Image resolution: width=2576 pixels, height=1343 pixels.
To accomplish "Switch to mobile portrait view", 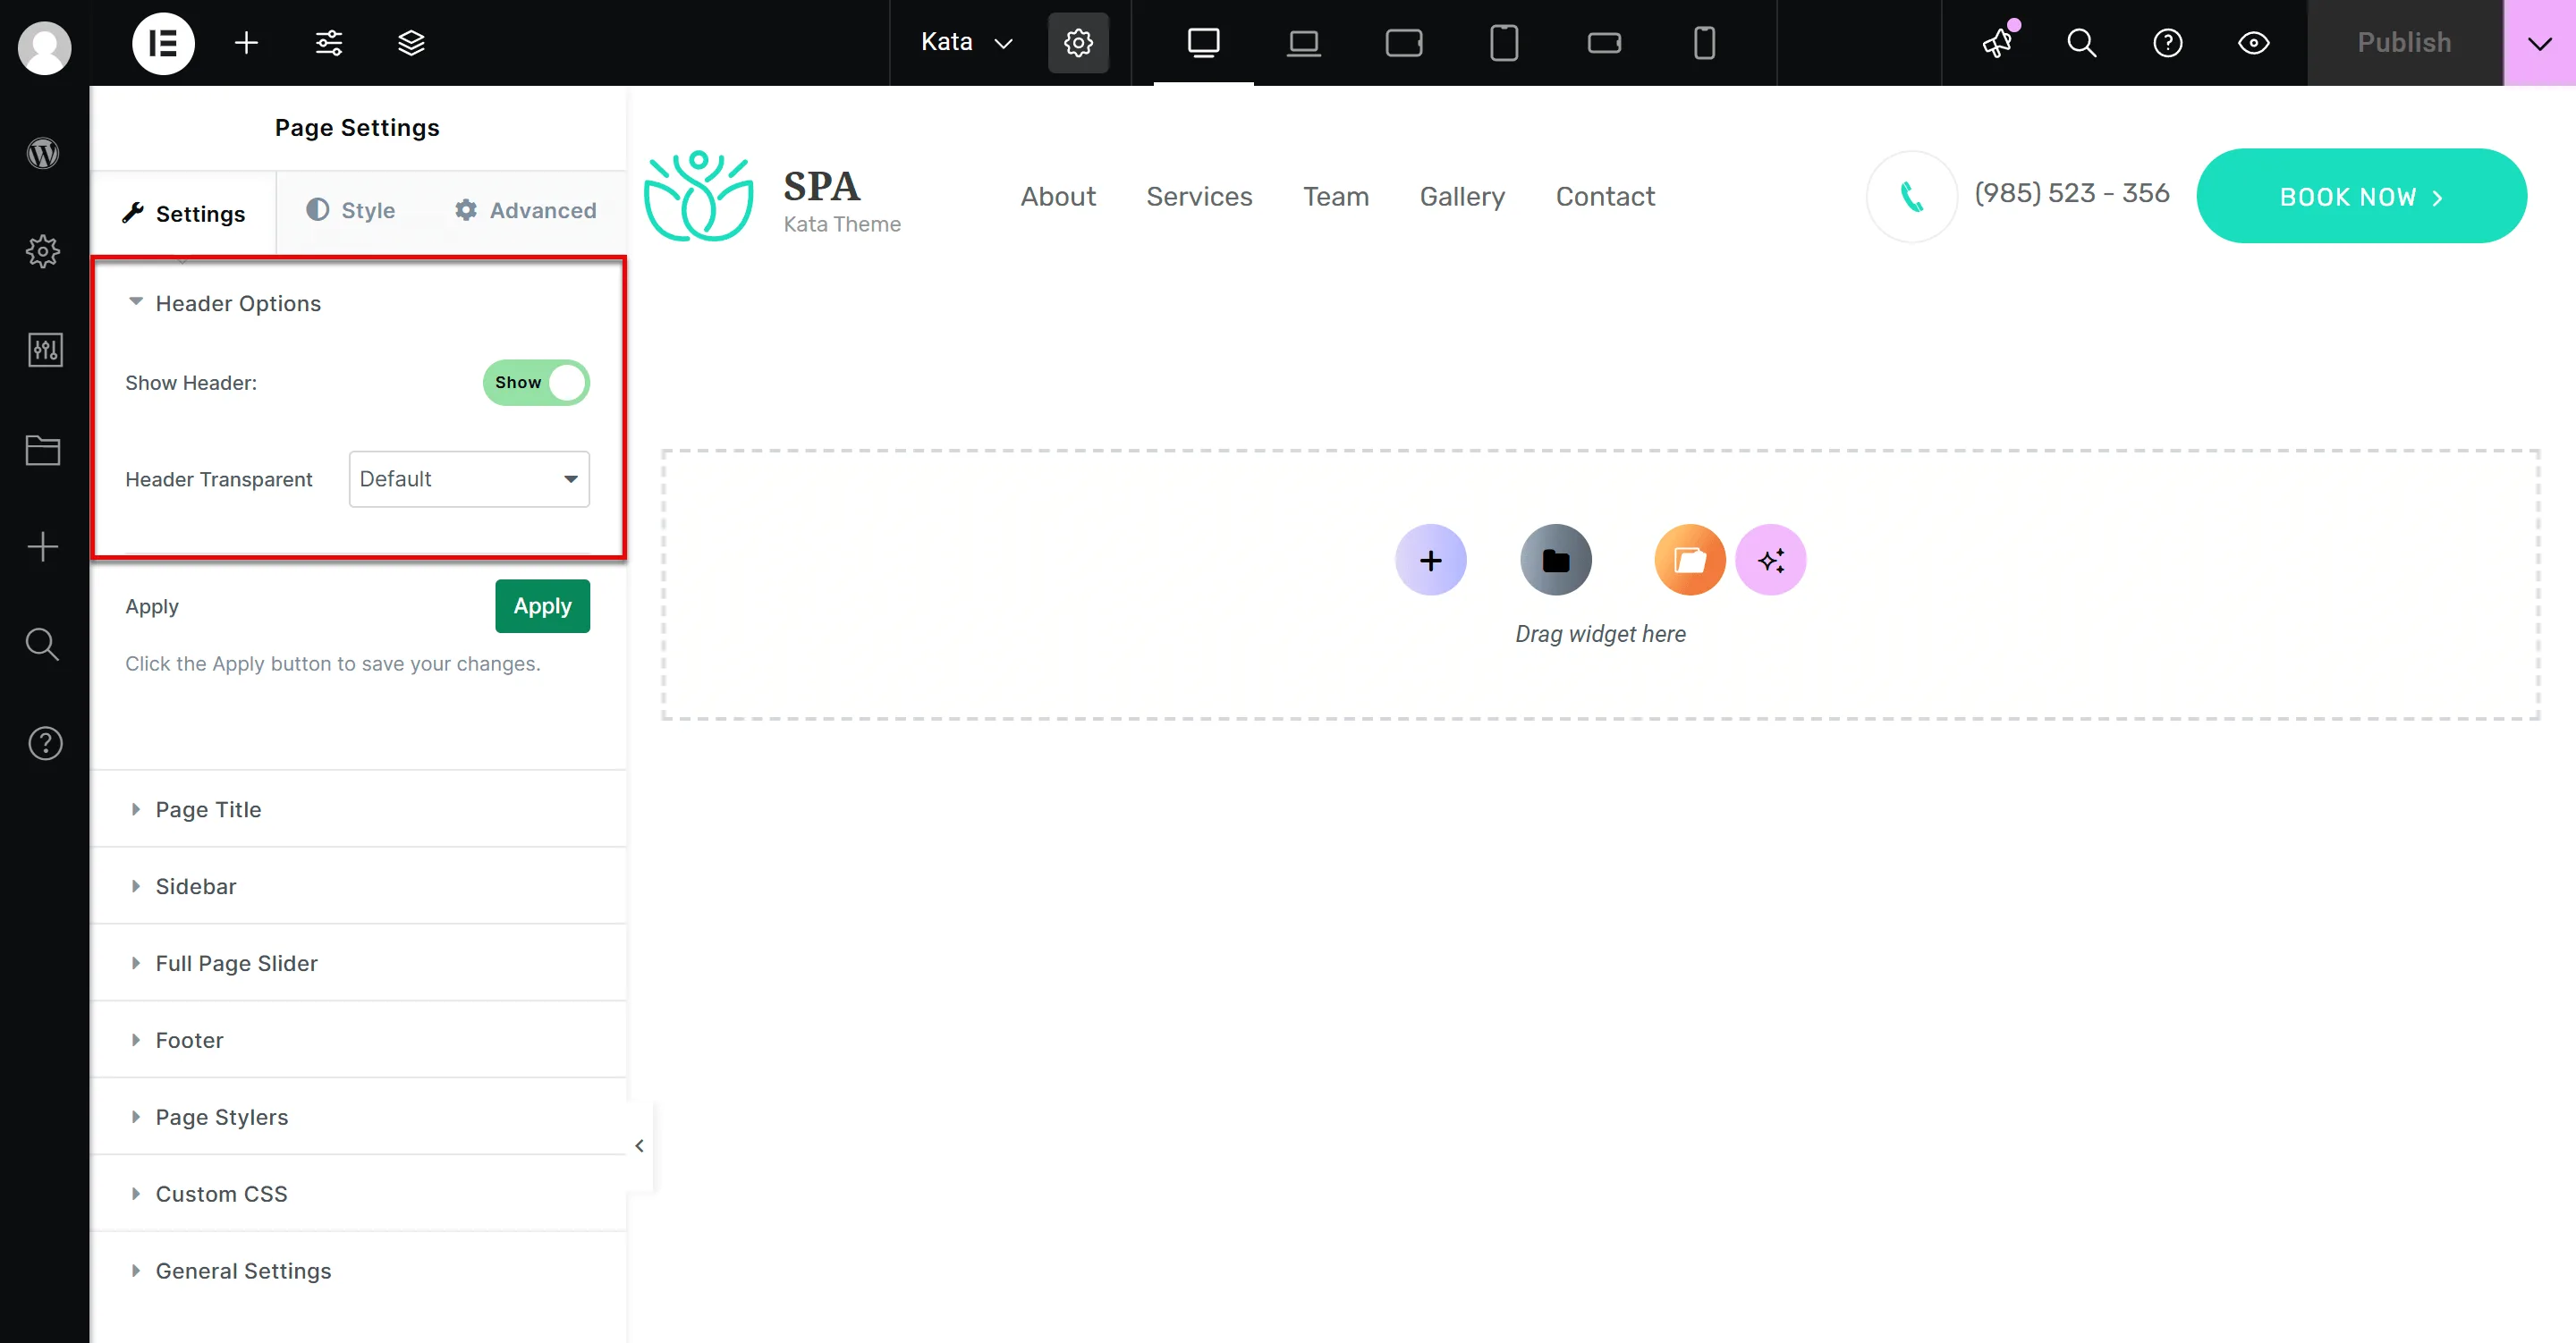I will pyautogui.click(x=1704, y=43).
